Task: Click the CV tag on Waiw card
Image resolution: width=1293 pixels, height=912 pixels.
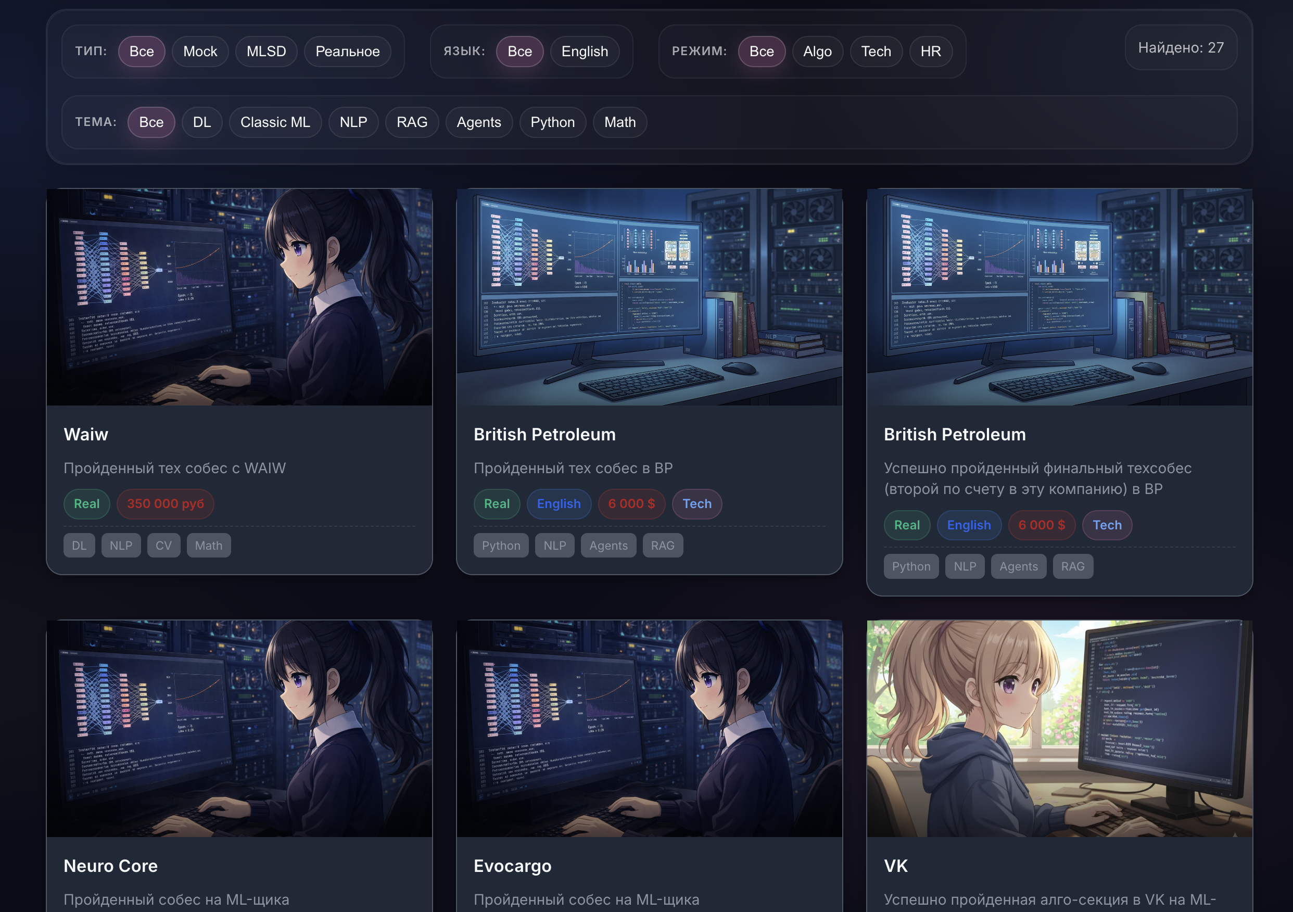Action: [164, 546]
